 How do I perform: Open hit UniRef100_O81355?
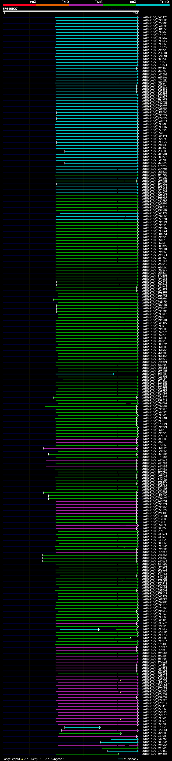[x=154, y=29]
